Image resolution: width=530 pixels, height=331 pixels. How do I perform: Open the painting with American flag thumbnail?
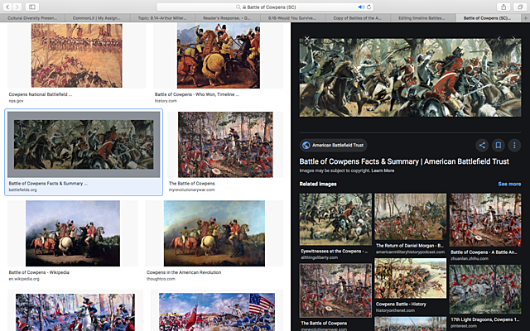pos(217,312)
